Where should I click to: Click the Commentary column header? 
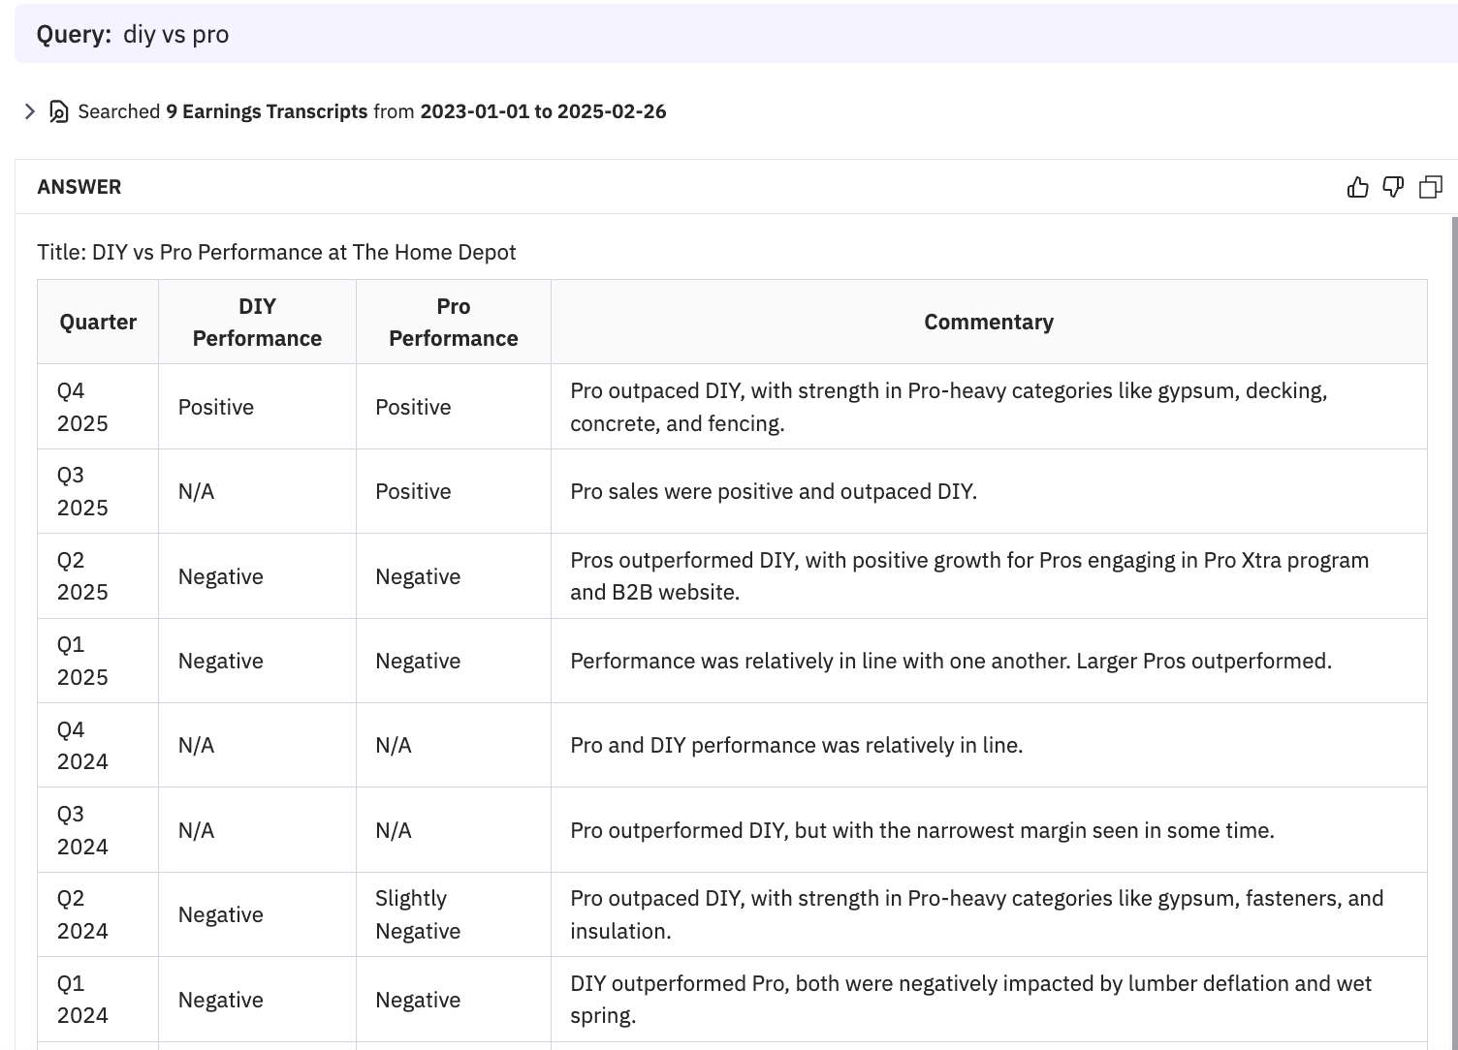tap(988, 322)
